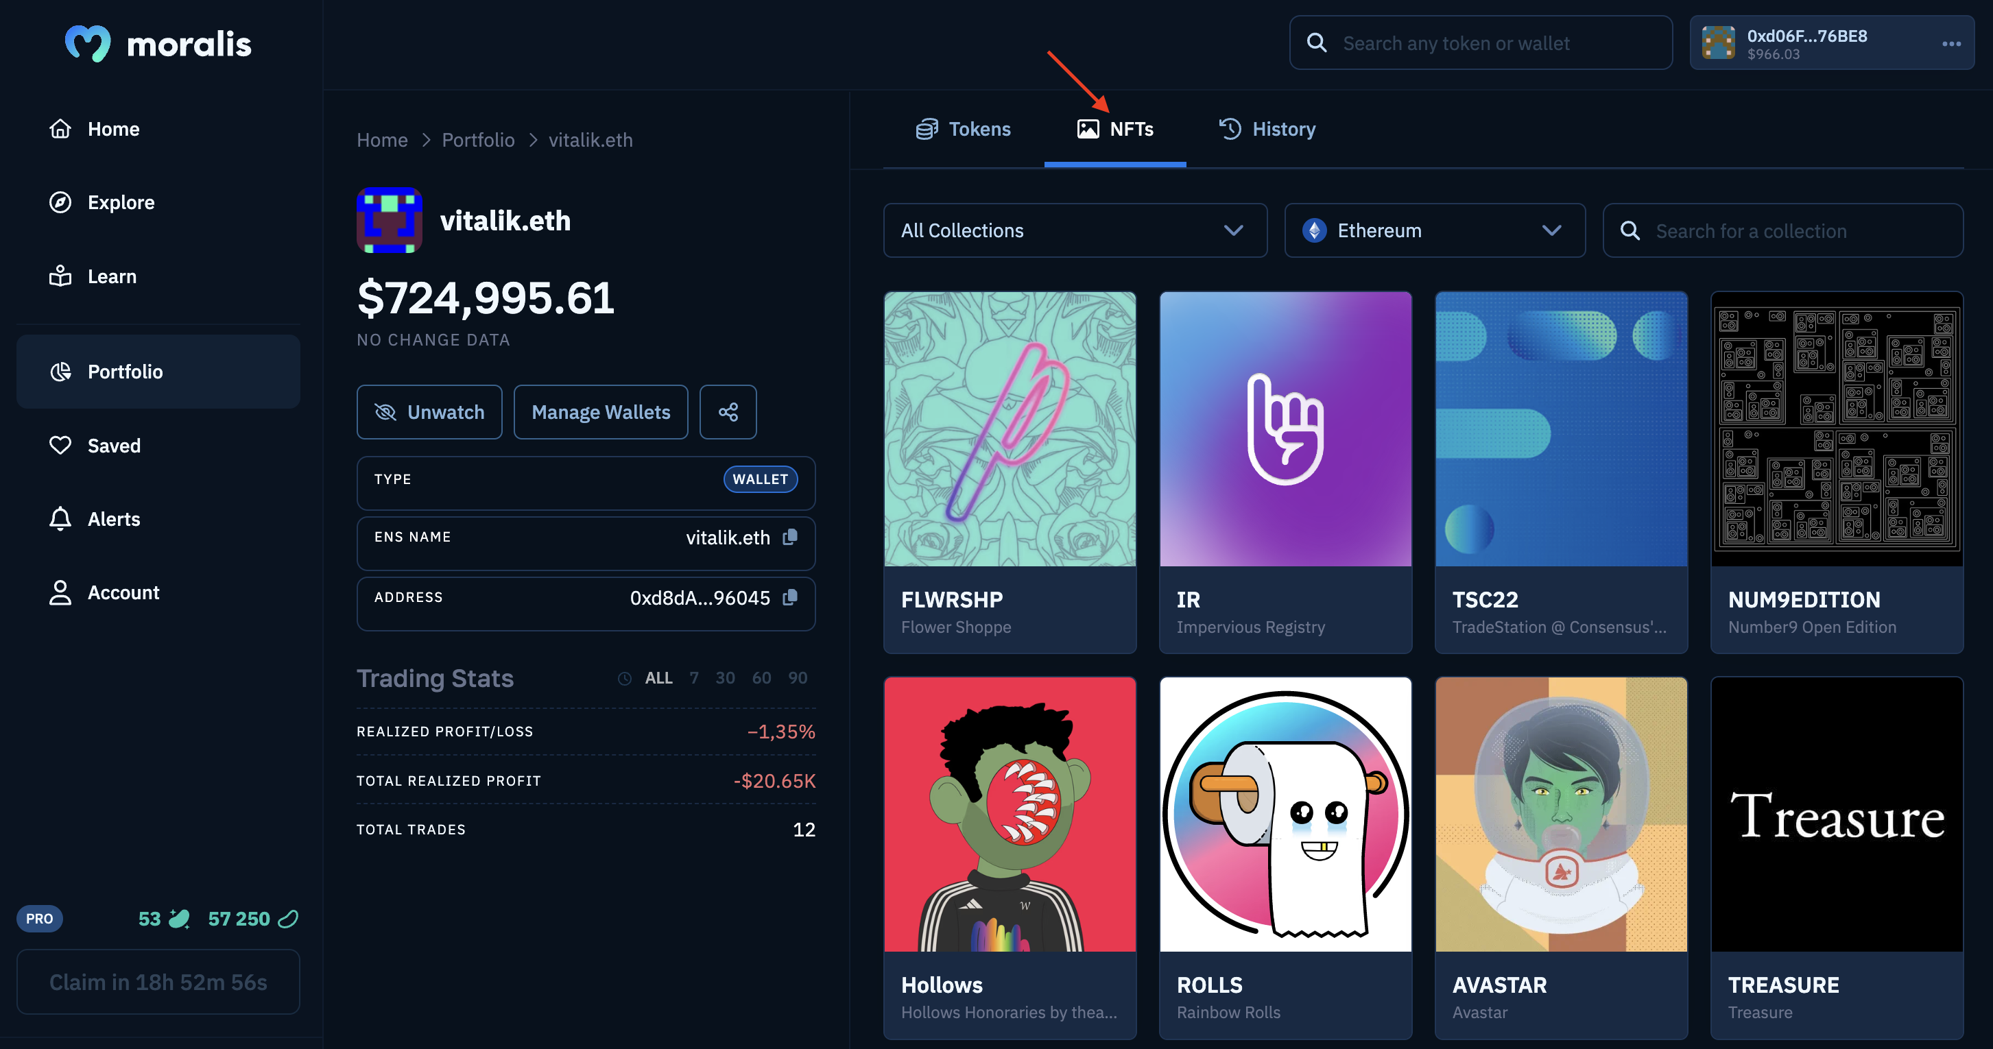The image size is (1993, 1049).
Task: Click the Account person icon
Action: 60,592
